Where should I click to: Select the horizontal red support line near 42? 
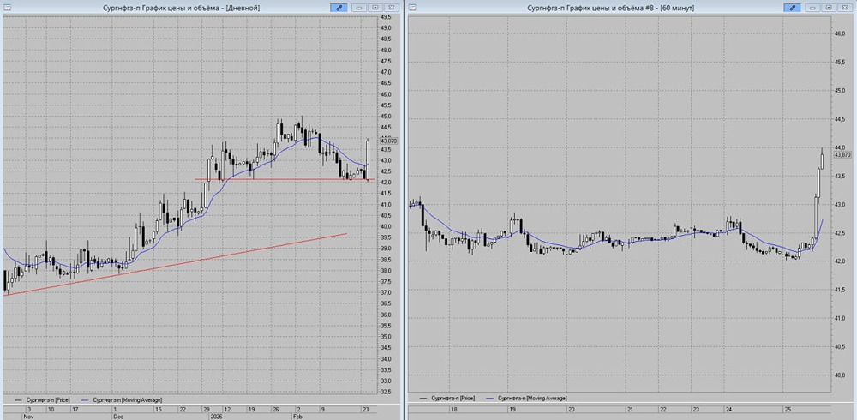pyautogui.click(x=274, y=179)
